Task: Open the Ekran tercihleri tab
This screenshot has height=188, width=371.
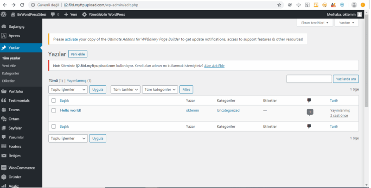Action: 315,23
